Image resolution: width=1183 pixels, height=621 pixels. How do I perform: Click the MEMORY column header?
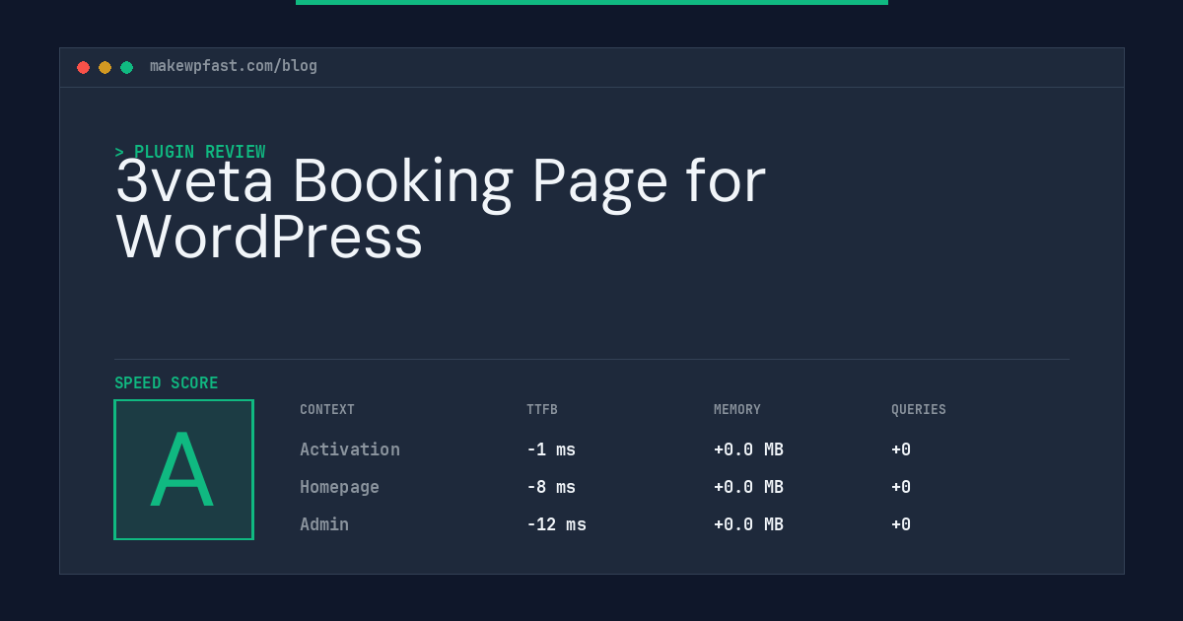tap(737, 410)
